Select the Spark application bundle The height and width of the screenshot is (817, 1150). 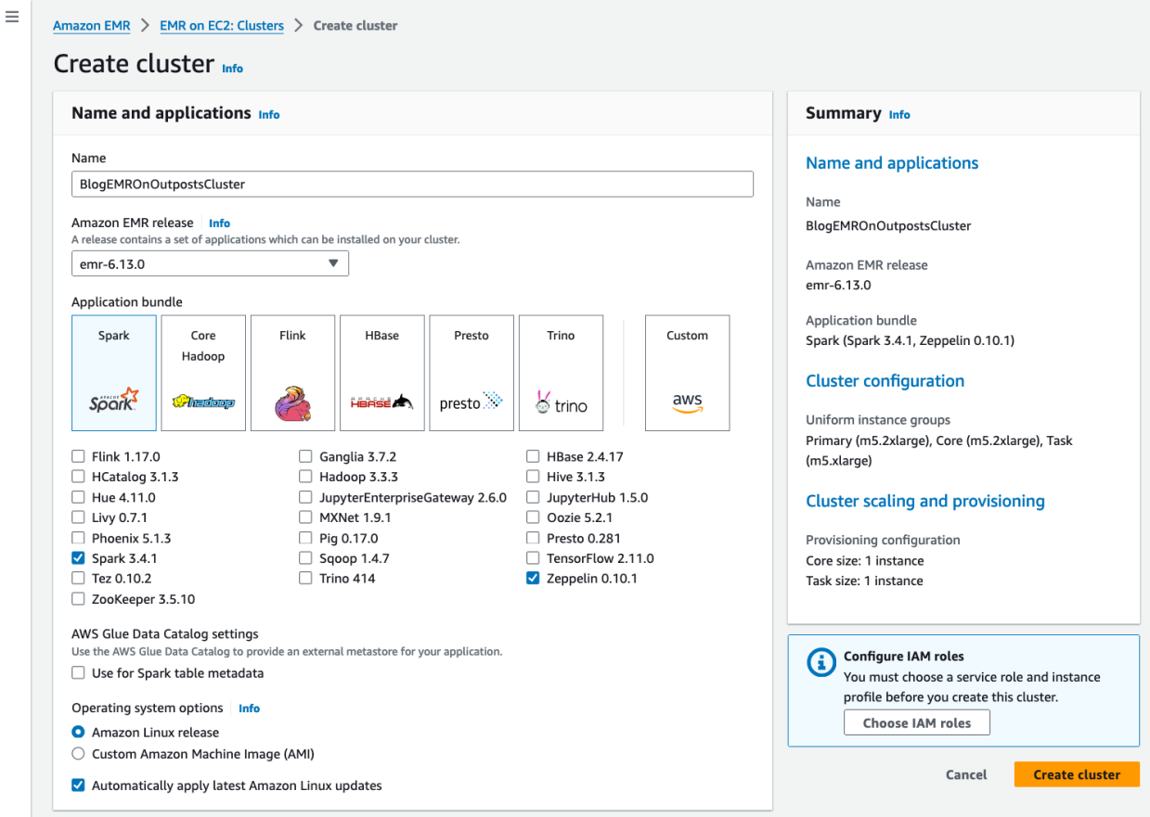point(114,373)
